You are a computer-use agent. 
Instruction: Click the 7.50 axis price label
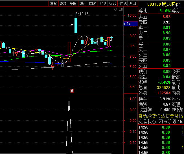pyautogui.click(x=133, y=67)
